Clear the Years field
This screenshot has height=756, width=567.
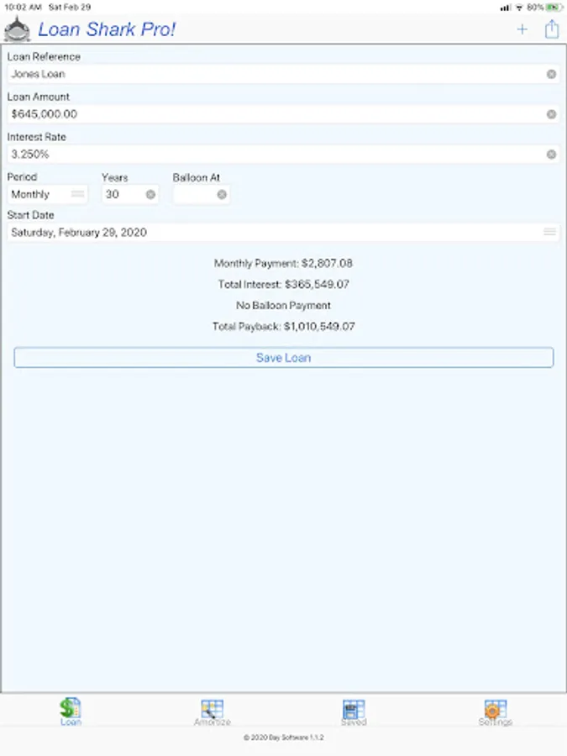tap(150, 194)
